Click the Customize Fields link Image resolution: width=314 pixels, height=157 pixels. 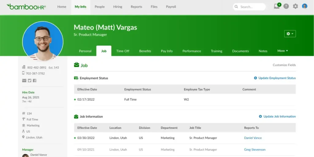(284, 65)
